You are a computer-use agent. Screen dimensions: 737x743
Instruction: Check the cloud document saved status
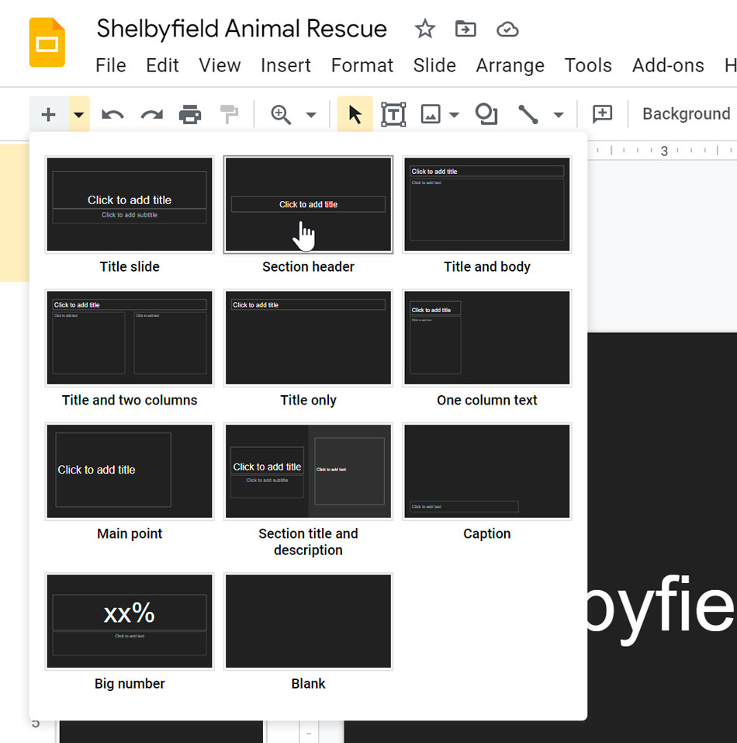(507, 29)
